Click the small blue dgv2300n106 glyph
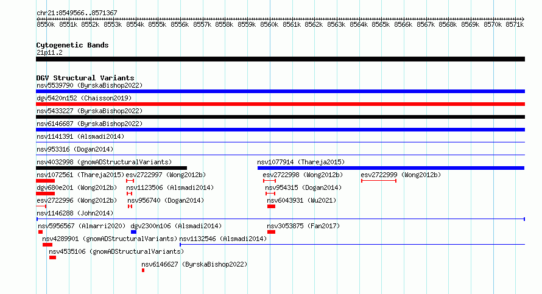Image resolution: width=542 pixels, height=294 pixels. (x=134, y=232)
